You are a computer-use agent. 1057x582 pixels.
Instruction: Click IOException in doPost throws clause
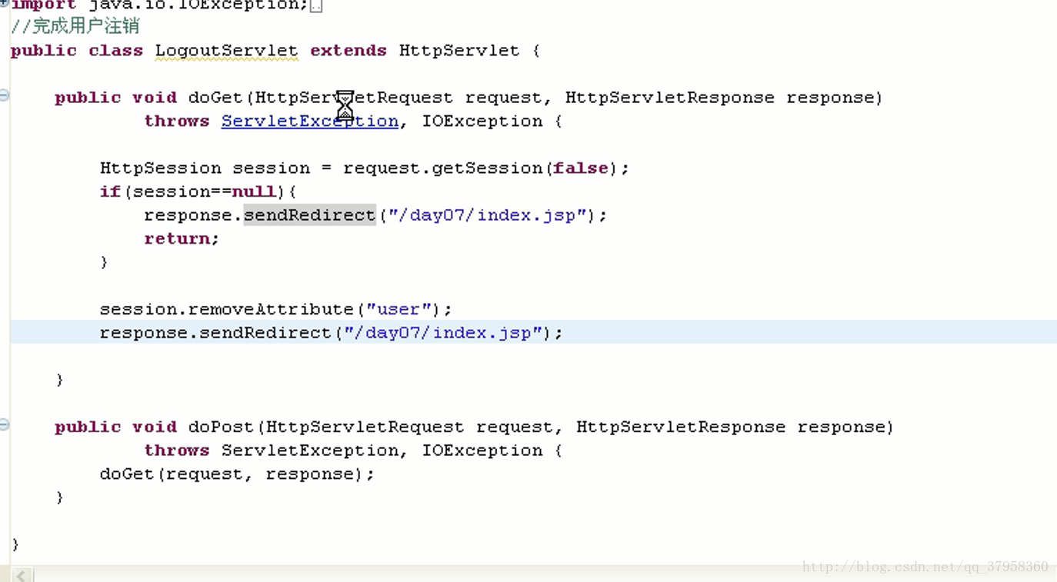click(482, 451)
